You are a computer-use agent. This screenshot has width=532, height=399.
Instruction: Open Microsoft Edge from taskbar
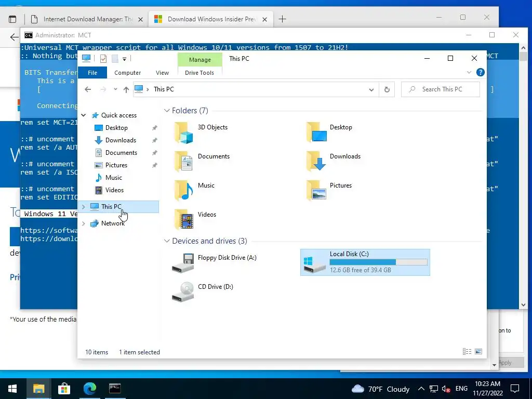[x=89, y=389]
